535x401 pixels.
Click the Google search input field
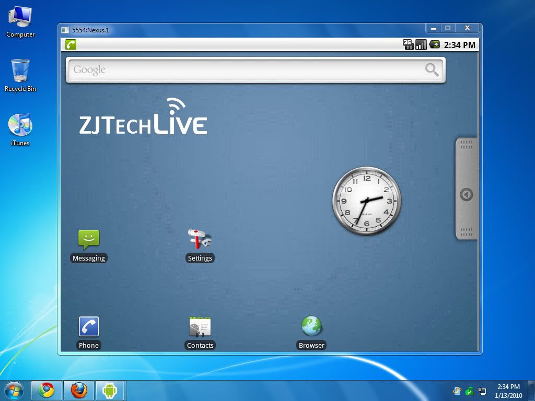pos(246,70)
